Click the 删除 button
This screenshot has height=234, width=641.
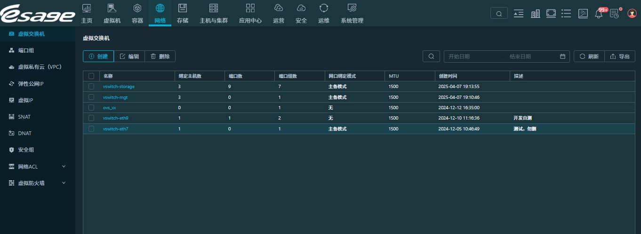coord(160,56)
